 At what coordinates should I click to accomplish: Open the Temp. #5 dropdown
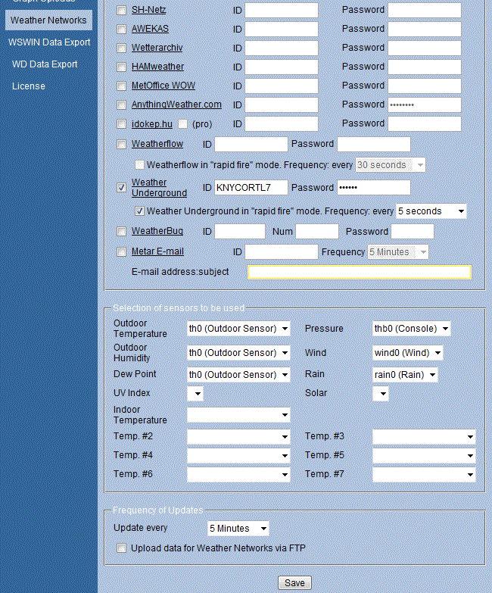424,456
